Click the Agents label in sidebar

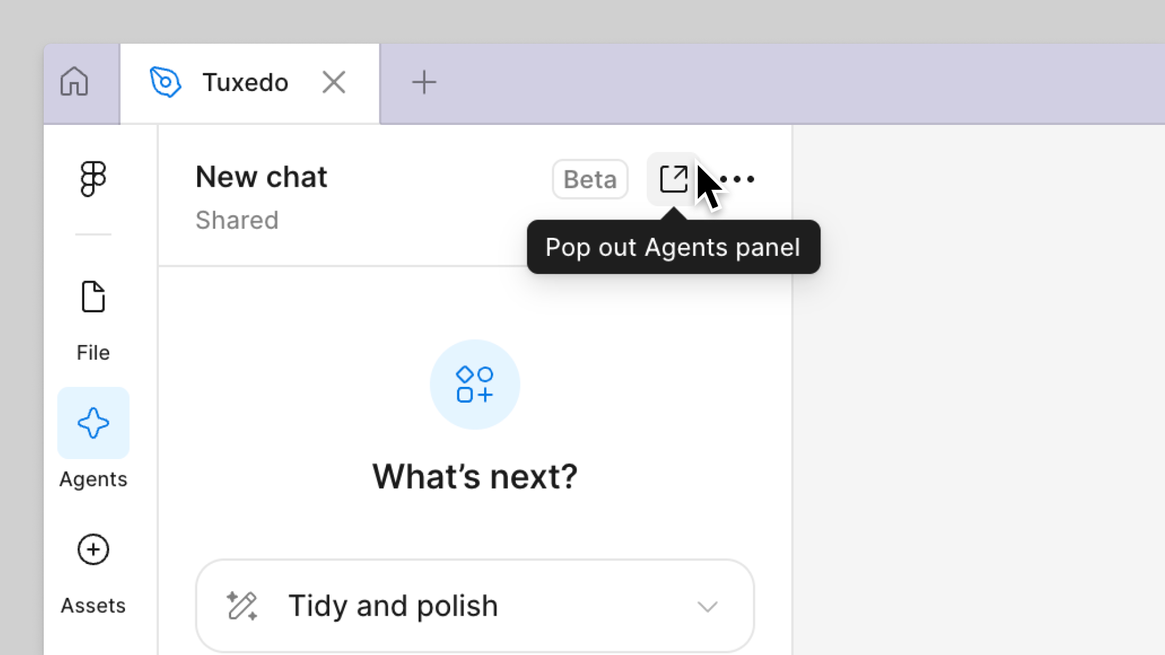point(93,480)
